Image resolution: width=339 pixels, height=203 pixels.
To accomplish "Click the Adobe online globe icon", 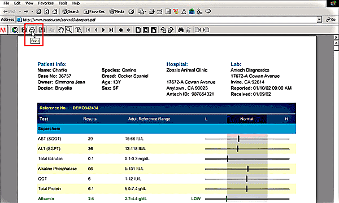I will 15,30.
